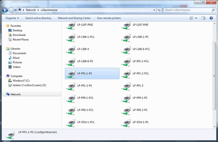
Task: Expand the address bar history dropdown
Action: pyautogui.click(x=154, y=10)
